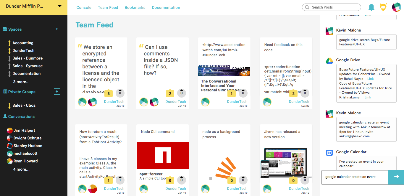Image resolution: width=404 pixels, height=196 pixels.
Task: Click Jim Halpert's avatar icon
Action: (x=10, y=130)
